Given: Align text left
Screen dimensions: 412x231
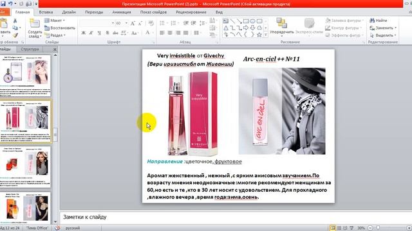Looking at the screenshot, I should pos(162,33).
